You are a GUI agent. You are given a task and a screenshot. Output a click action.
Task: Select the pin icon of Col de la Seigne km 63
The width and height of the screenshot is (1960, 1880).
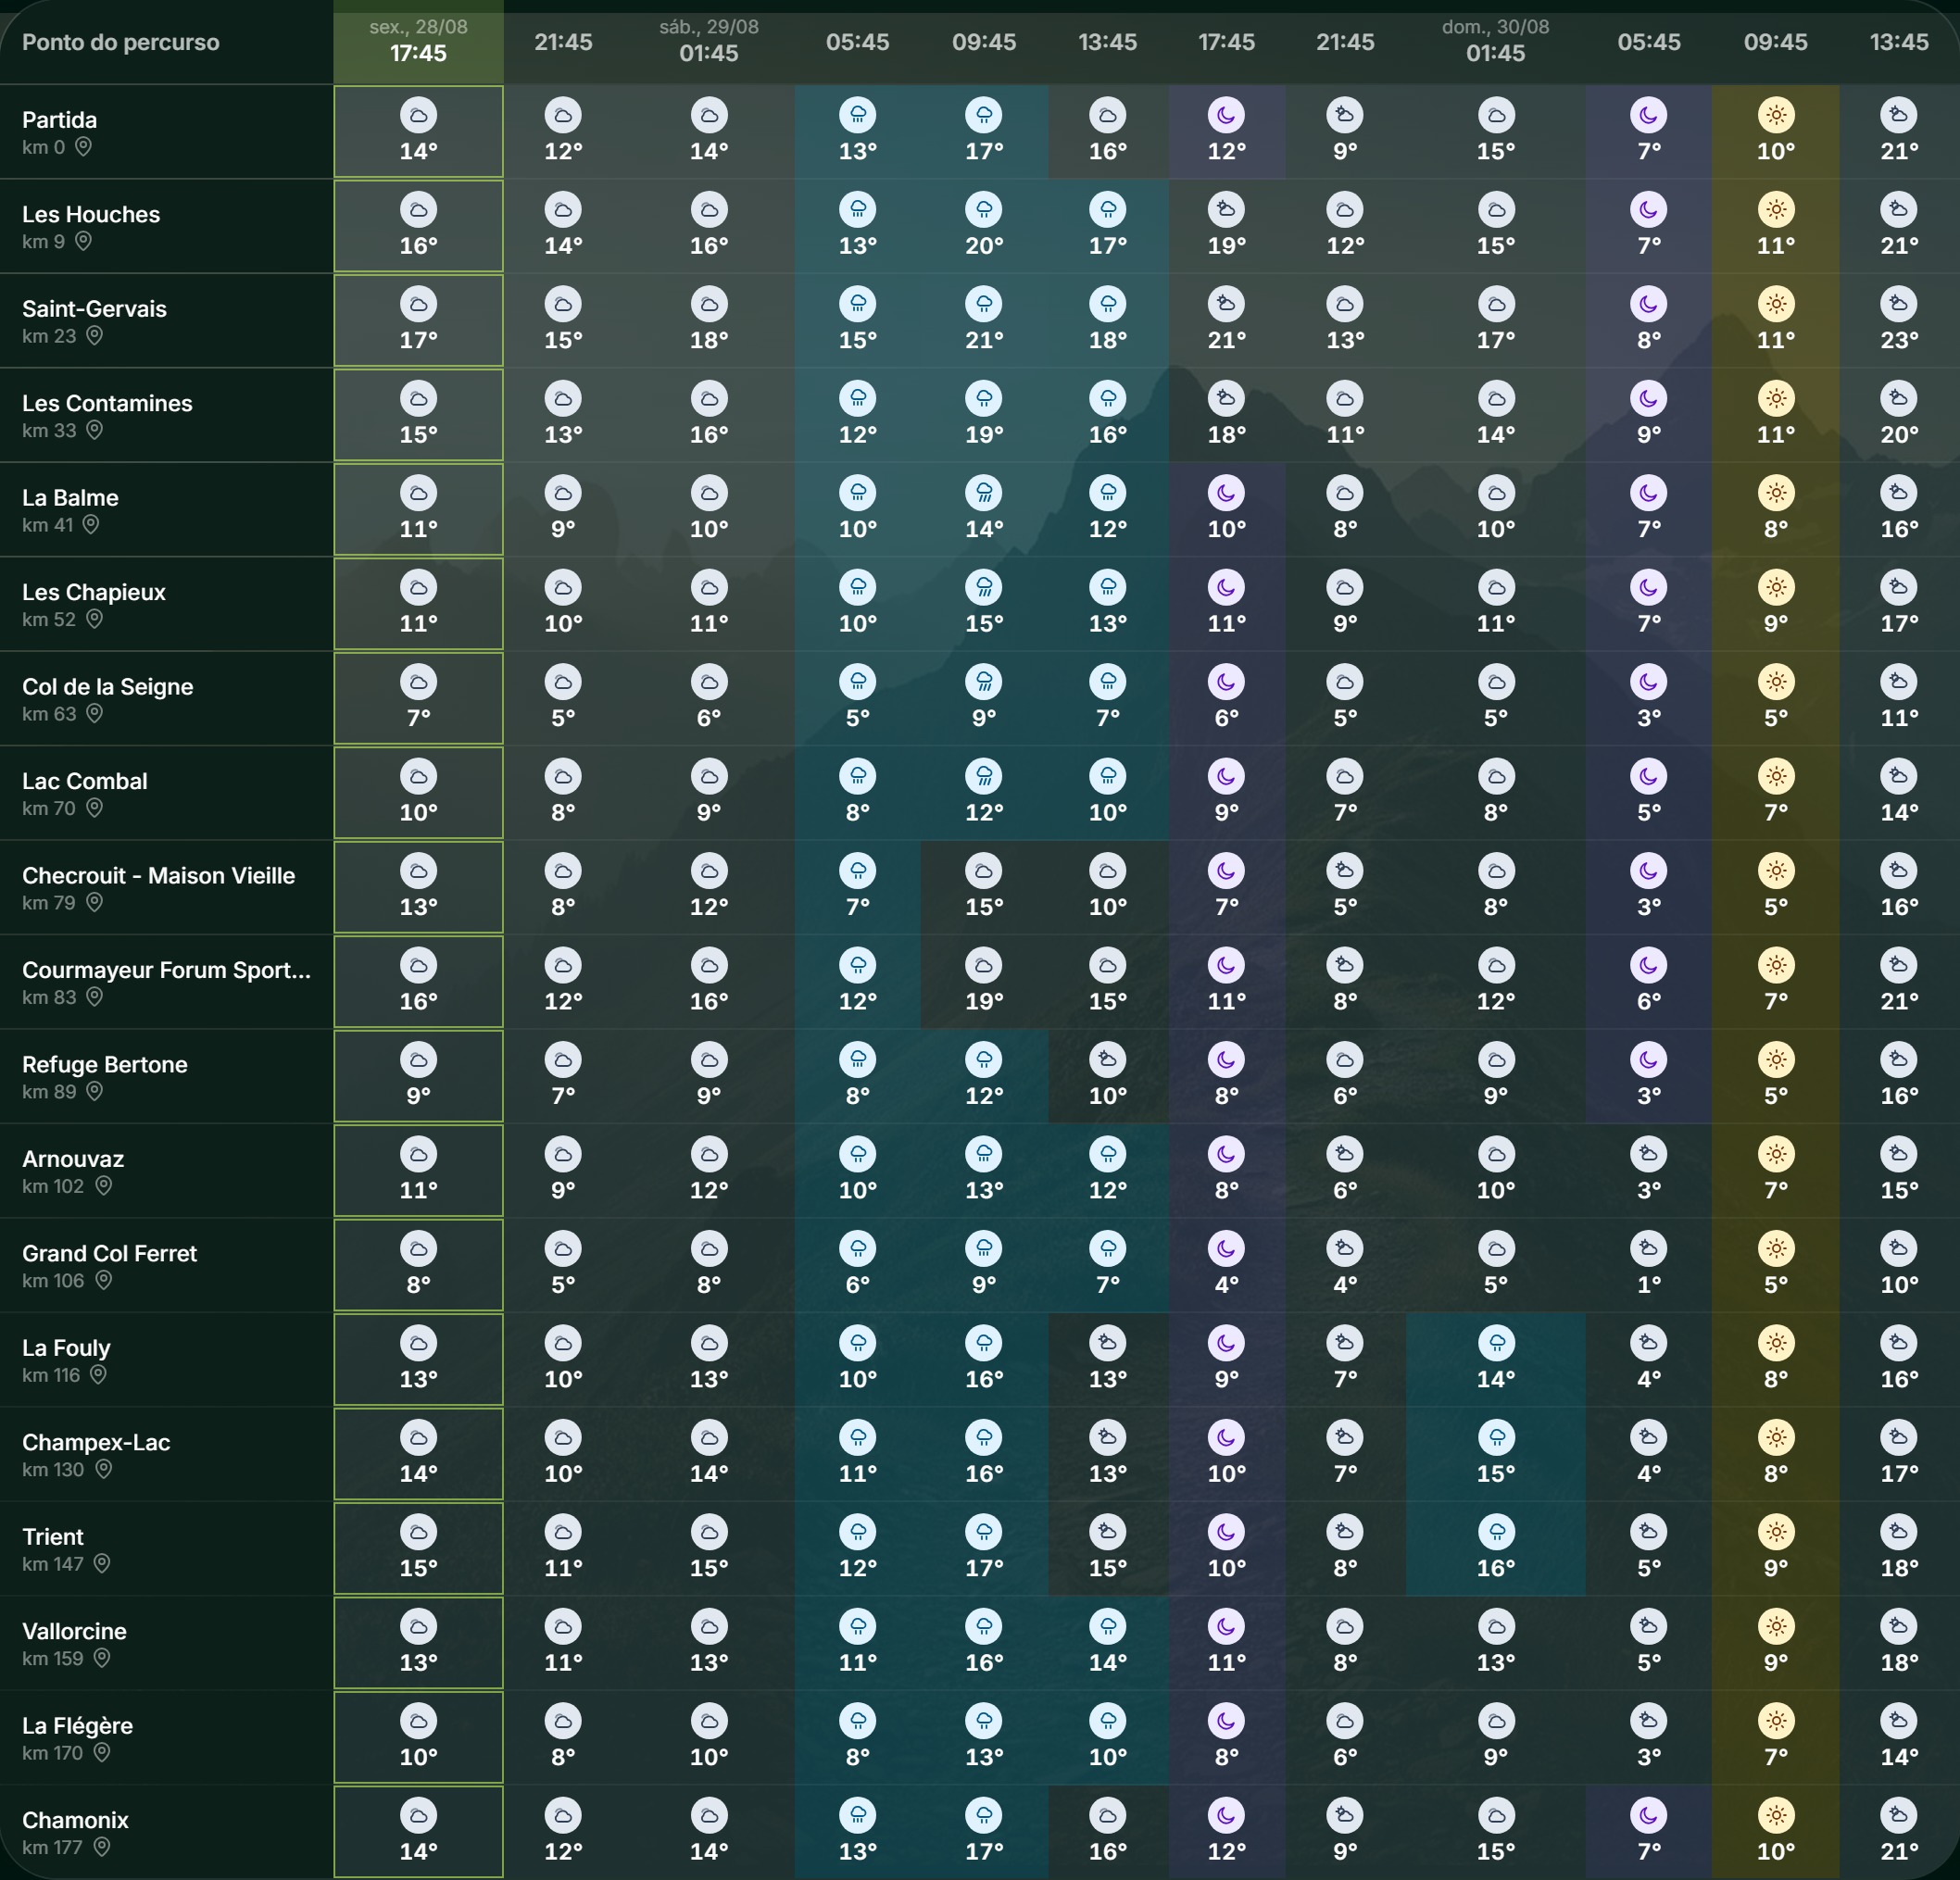tap(94, 714)
